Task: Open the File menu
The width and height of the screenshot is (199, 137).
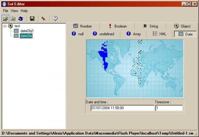Action: click(x=6, y=11)
